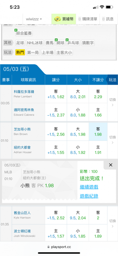Viewport: 118px width, 256px height.
Task: Choose the 主客大小 play type
Action: coord(64,52)
